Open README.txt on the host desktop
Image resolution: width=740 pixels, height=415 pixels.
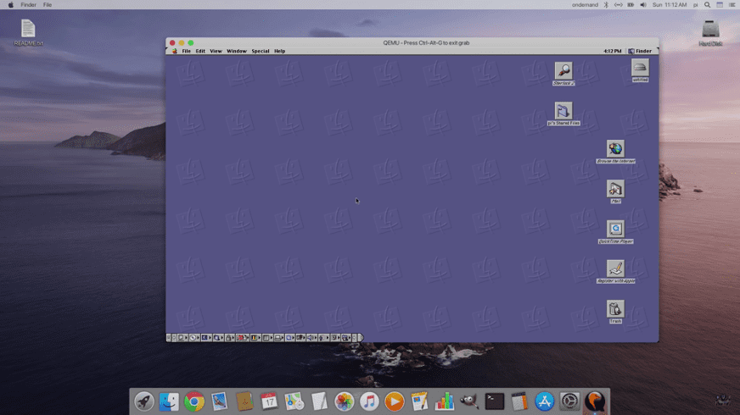click(28, 31)
